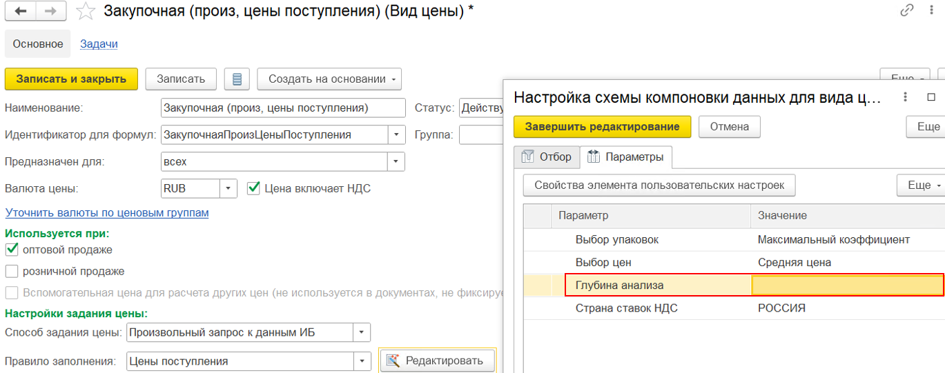Uncheck 'оптовой продаже' checkbox

(x=12, y=250)
